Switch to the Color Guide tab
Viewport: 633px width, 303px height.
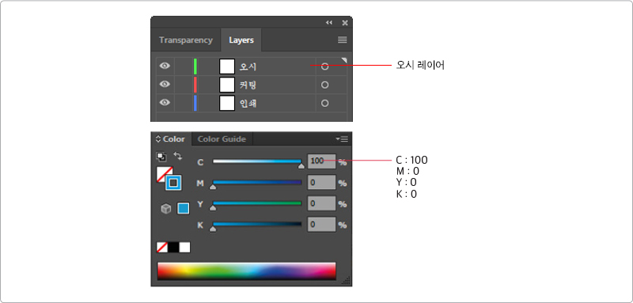click(222, 138)
